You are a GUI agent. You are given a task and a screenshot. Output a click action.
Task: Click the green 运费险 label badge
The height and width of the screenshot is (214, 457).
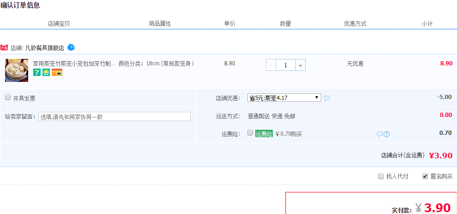tap(264, 134)
